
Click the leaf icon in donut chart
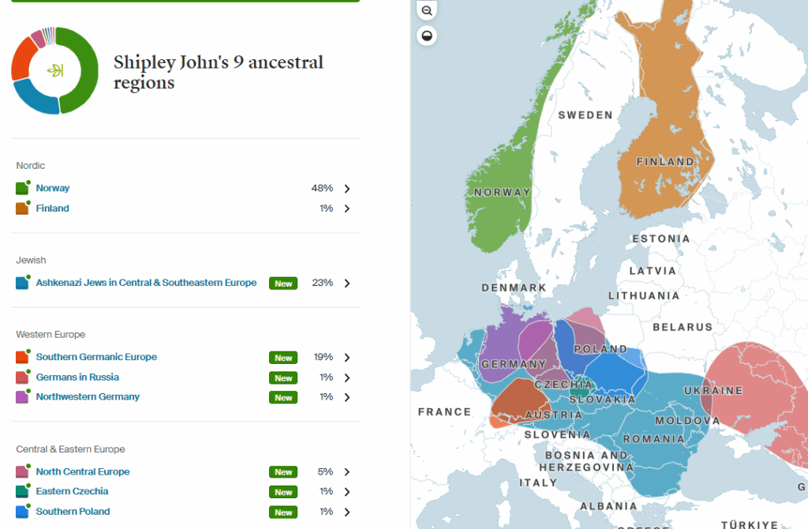coord(54,71)
